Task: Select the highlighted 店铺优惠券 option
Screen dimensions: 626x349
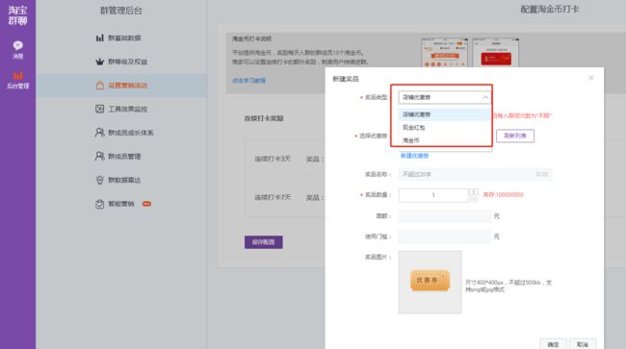Action: tap(445, 114)
